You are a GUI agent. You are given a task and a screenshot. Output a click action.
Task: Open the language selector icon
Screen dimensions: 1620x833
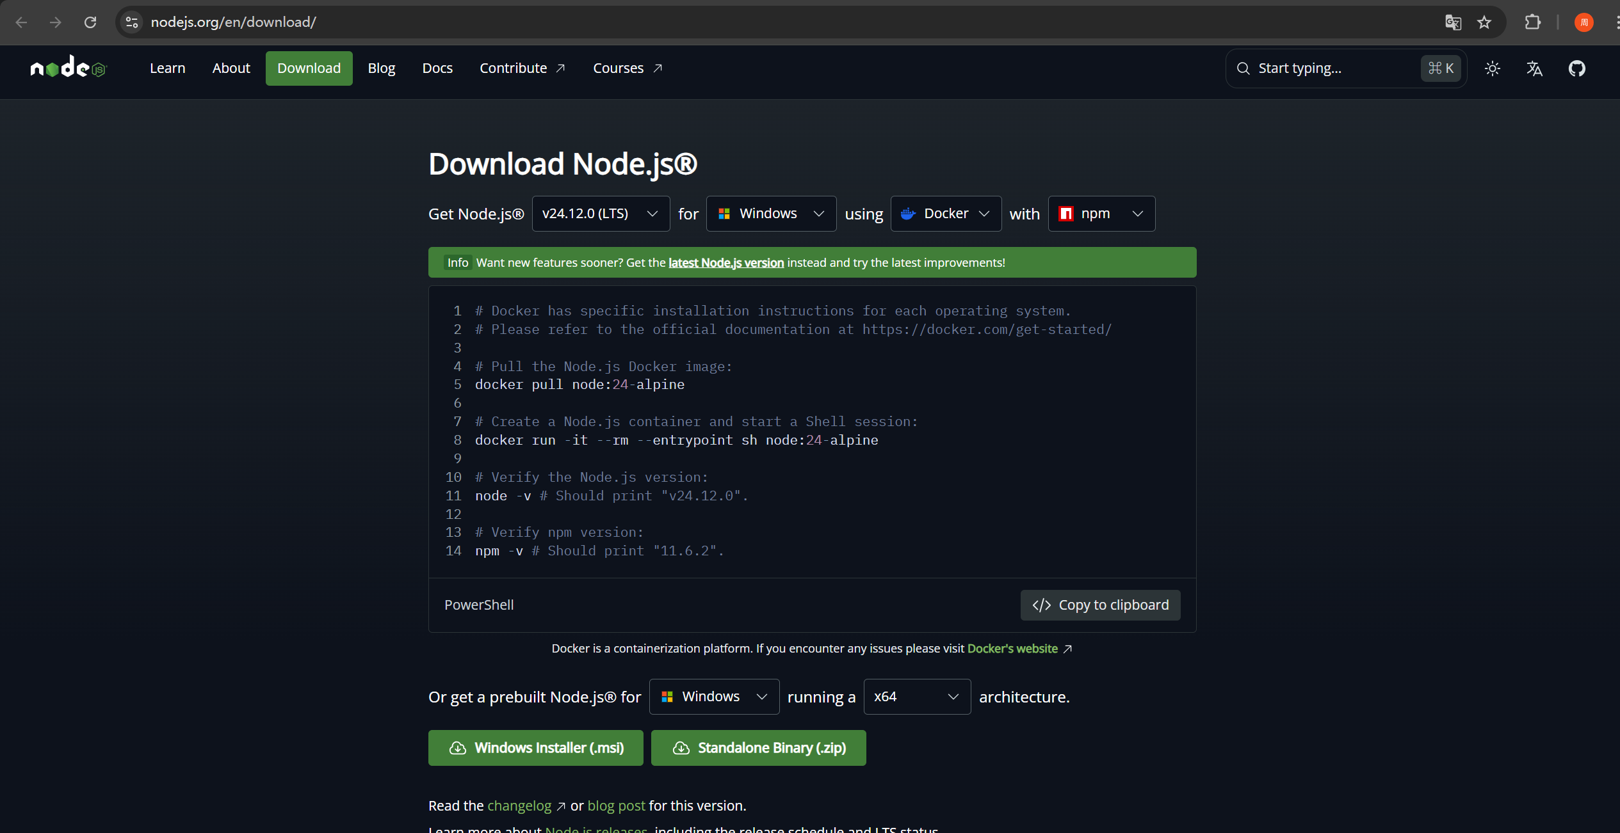click(1535, 68)
